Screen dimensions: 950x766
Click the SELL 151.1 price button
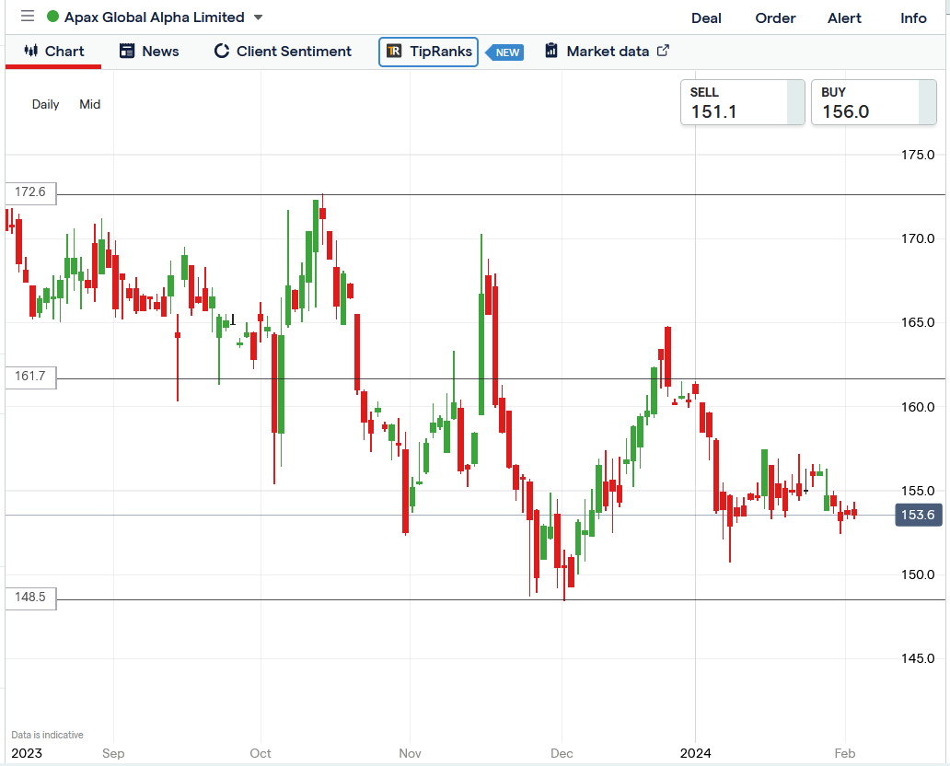(x=742, y=102)
